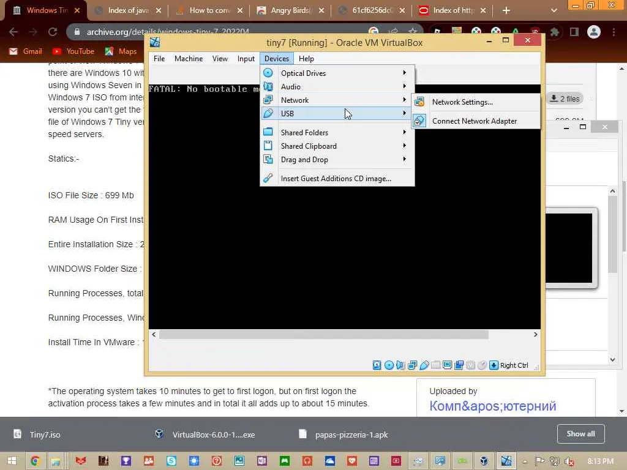Click the video capture status bar icon
The width and height of the screenshot is (627, 470).
pyautogui.click(x=459, y=365)
